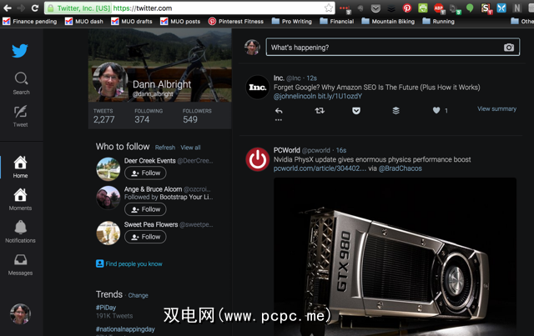Open Moments in the sidebar
The width and height of the screenshot is (534, 336).
pos(20,199)
